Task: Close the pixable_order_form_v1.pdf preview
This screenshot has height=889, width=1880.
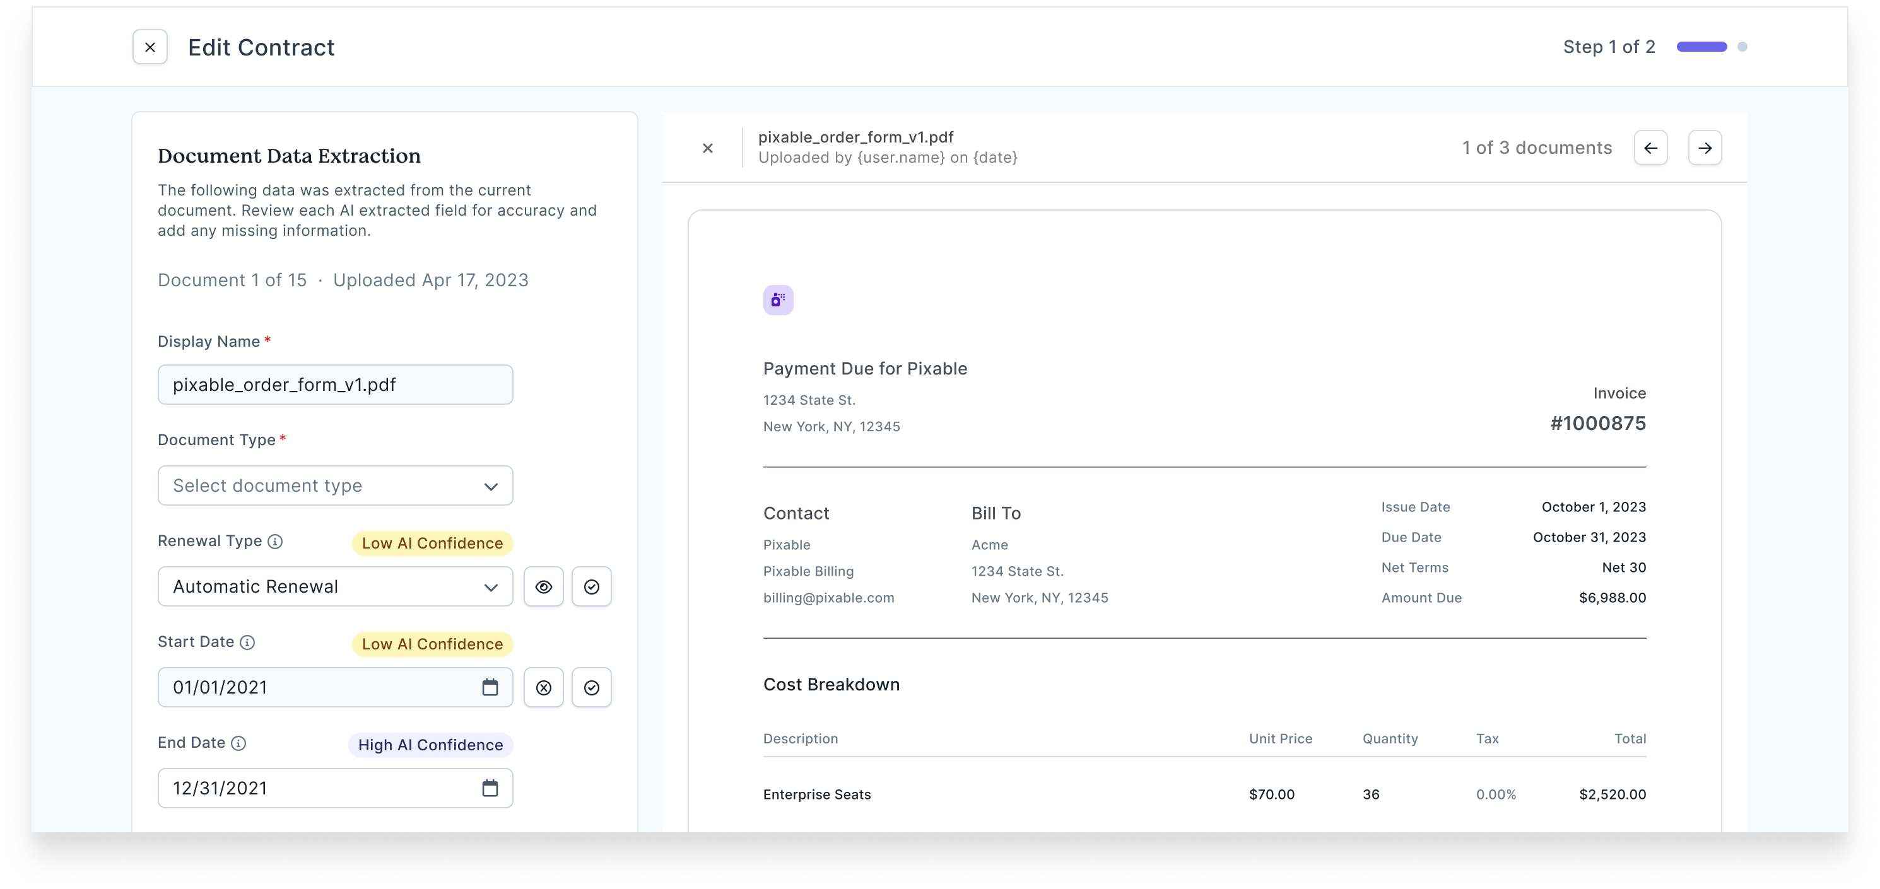Action: click(x=707, y=148)
